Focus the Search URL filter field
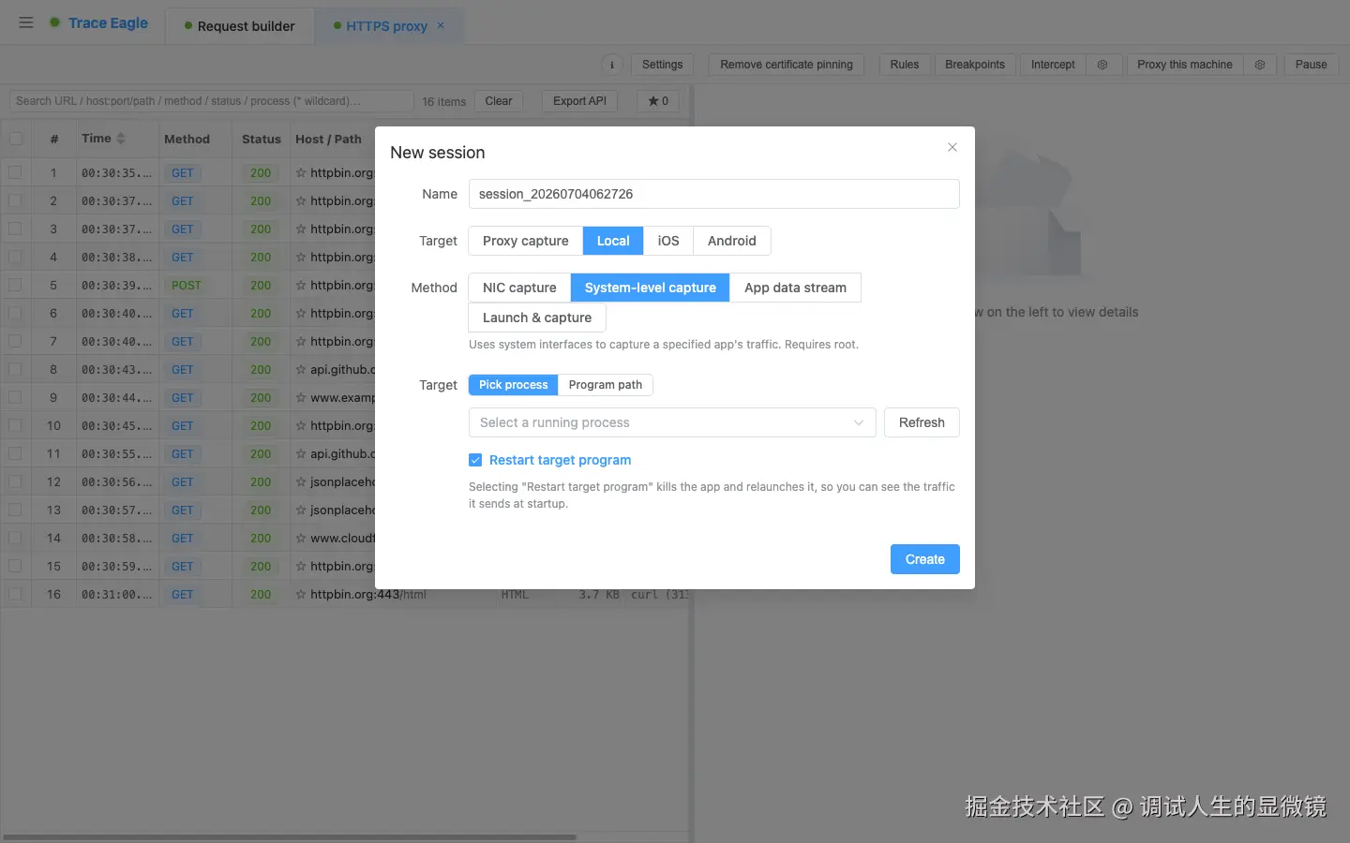1350x843 pixels. click(211, 101)
